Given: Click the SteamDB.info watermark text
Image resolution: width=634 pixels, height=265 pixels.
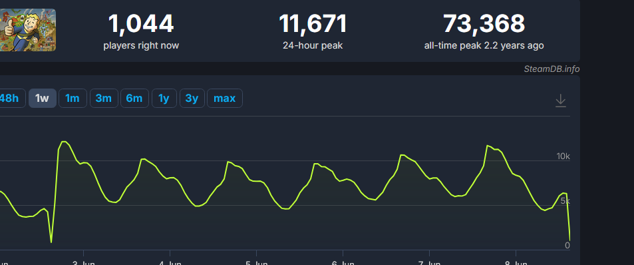Looking at the screenshot, I should tap(552, 69).
